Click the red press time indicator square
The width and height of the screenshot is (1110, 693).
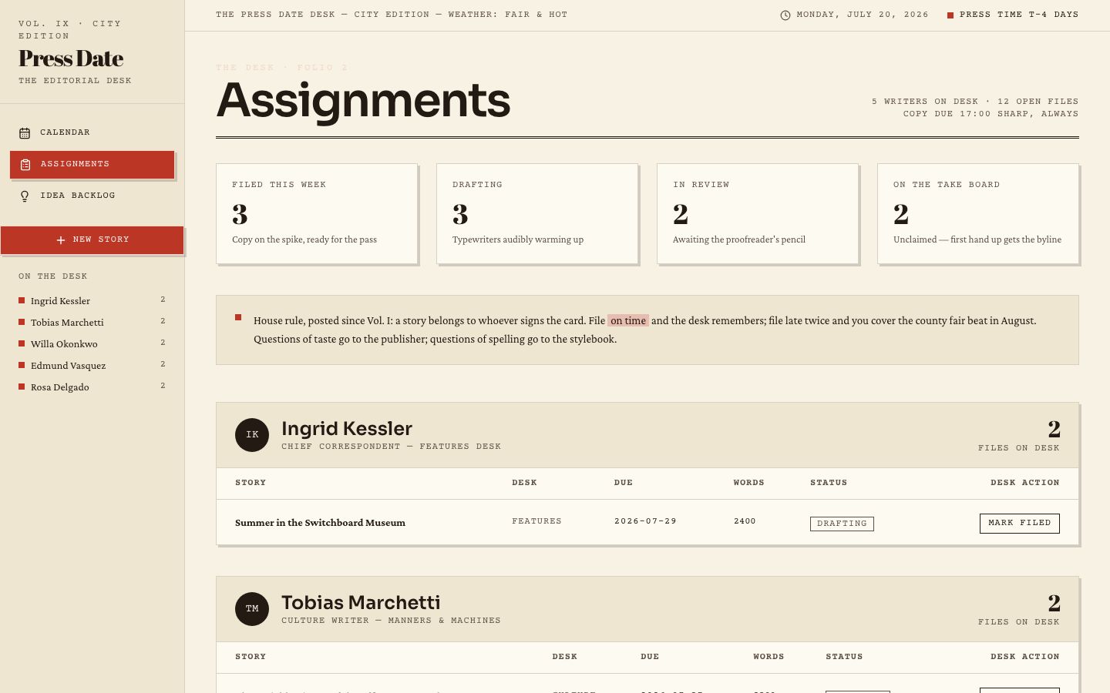pyautogui.click(x=950, y=15)
